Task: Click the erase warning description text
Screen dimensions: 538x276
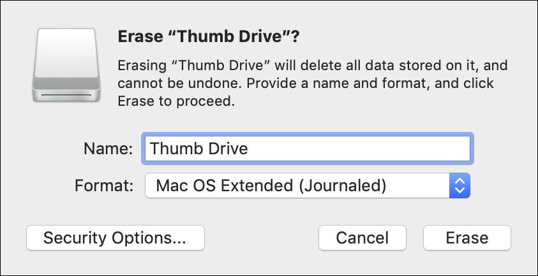Action: (313, 84)
